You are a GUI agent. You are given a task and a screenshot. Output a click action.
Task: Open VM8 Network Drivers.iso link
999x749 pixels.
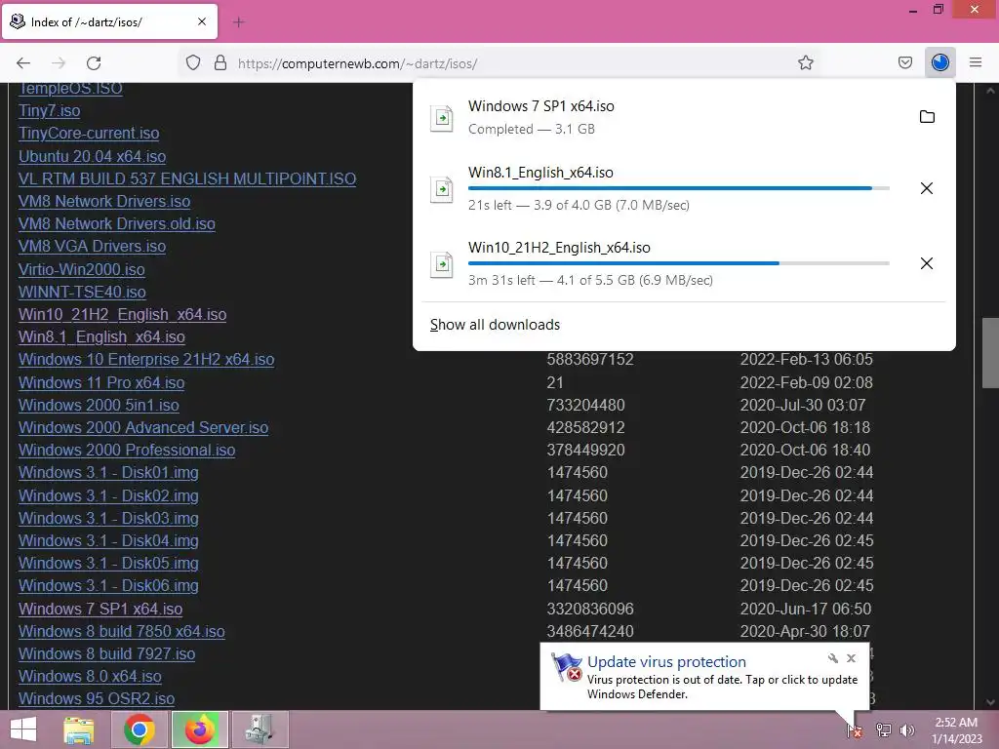(x=104, y=201)
